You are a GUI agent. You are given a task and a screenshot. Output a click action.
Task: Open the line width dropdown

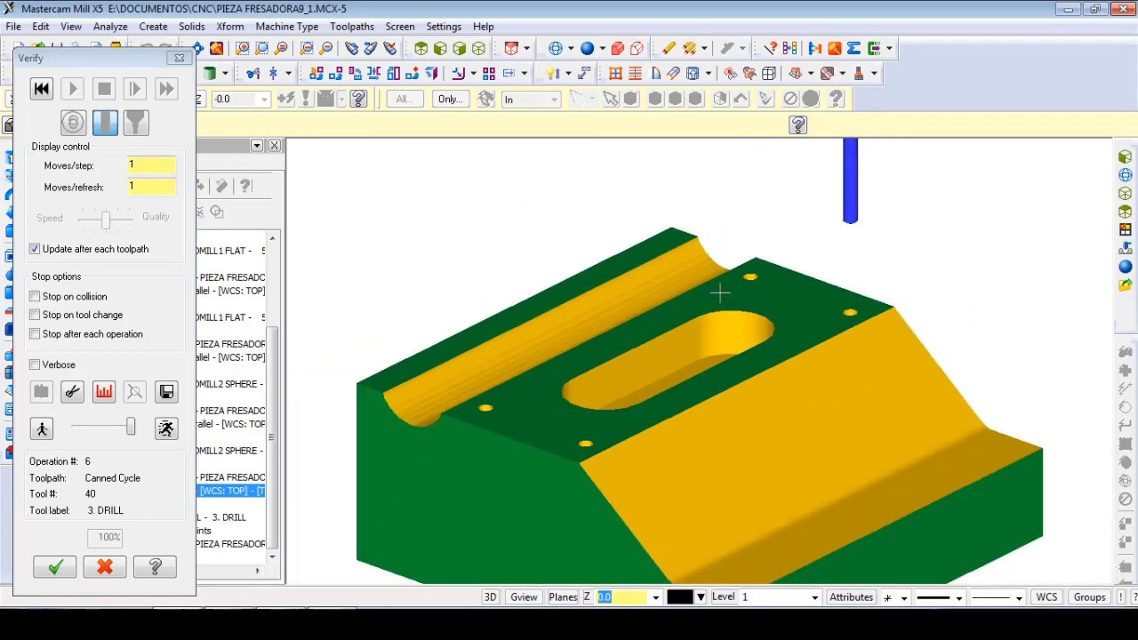(1018, 597)
